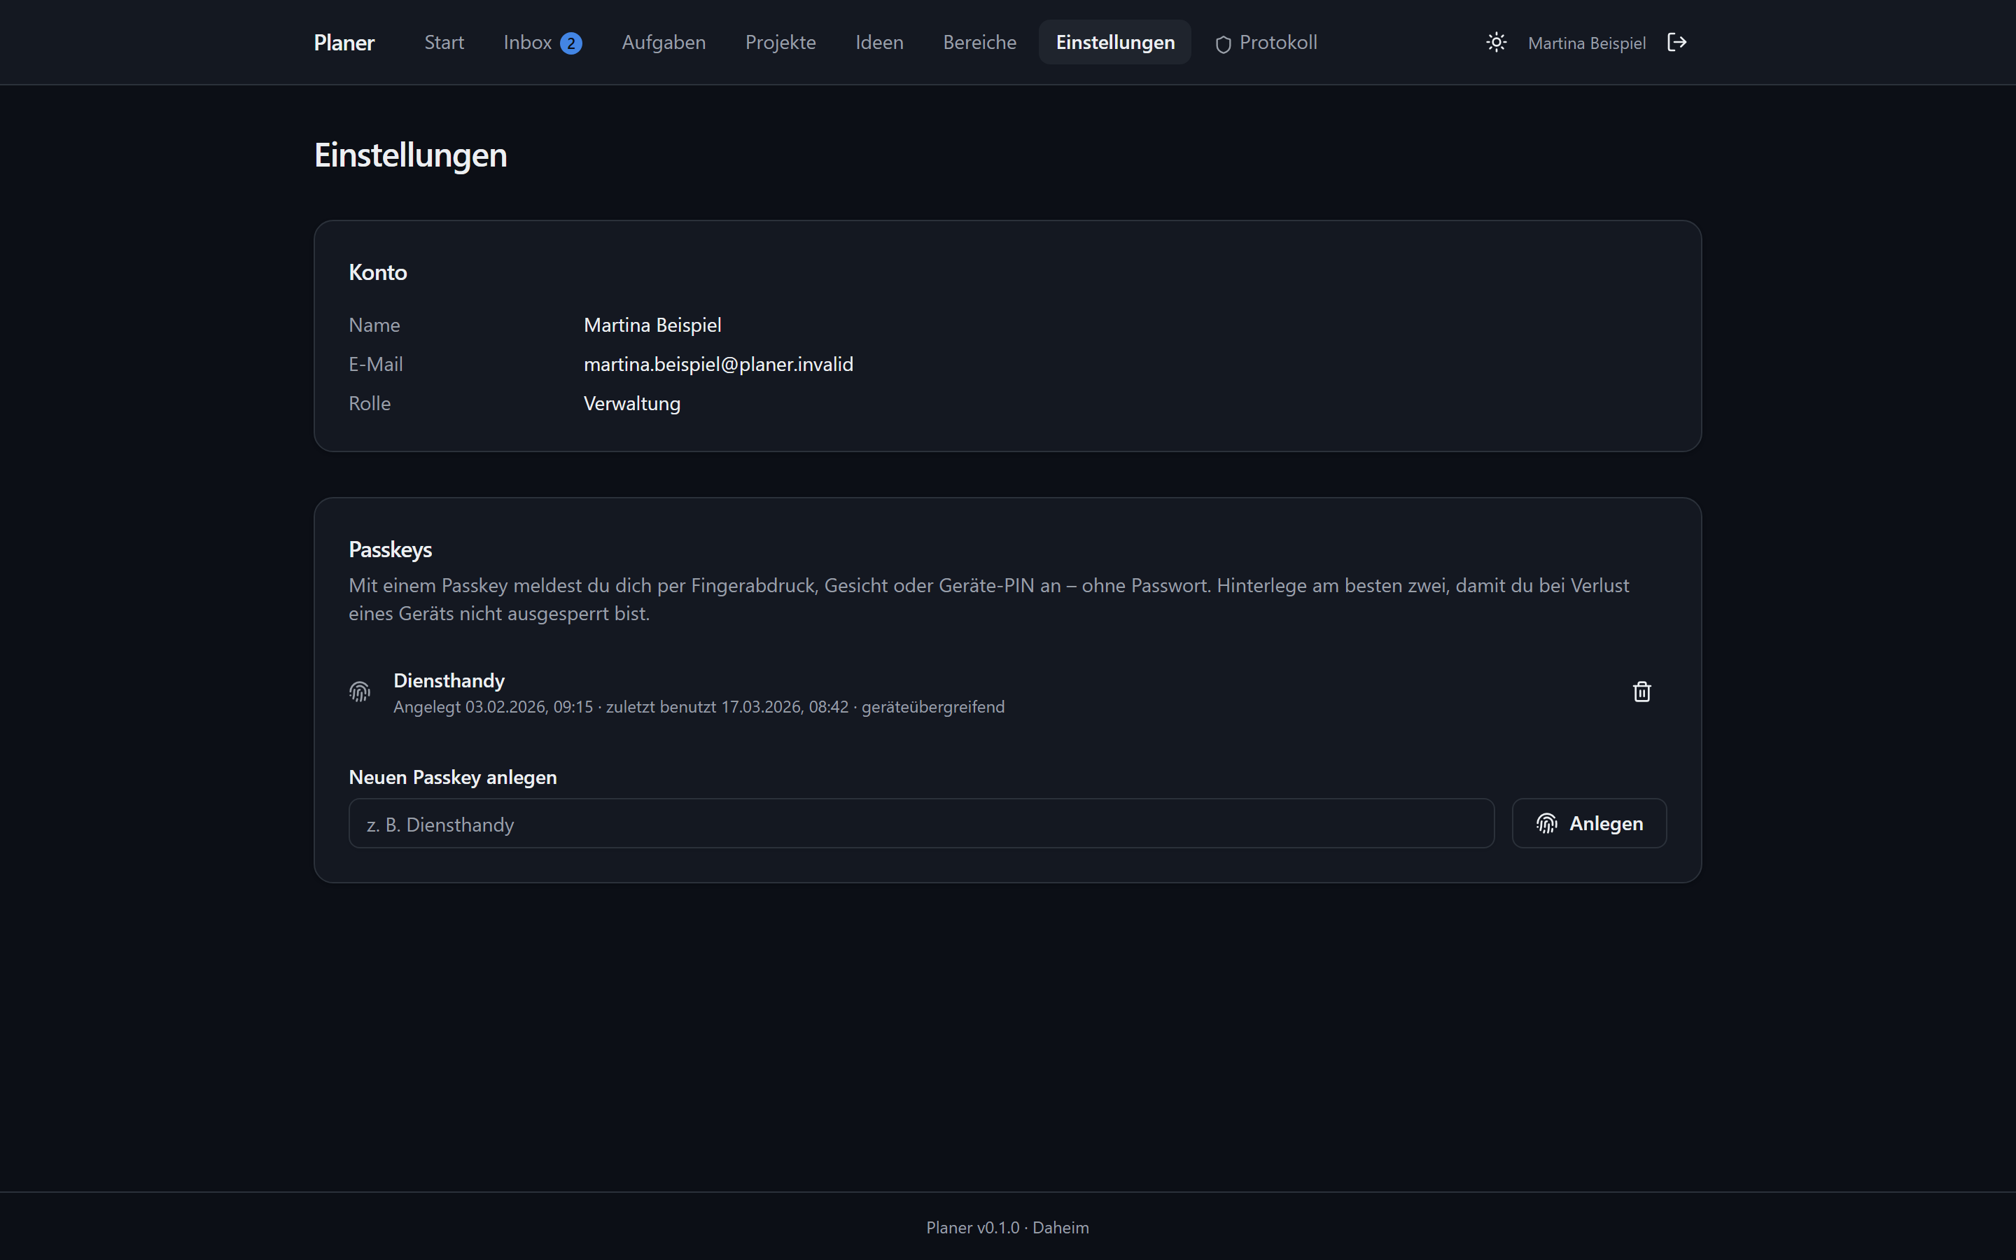Image resolution: width=2016 pixels, height=1260 pixels.
Task: Click the logout arrow icon
Action: tap(1677, 43)
